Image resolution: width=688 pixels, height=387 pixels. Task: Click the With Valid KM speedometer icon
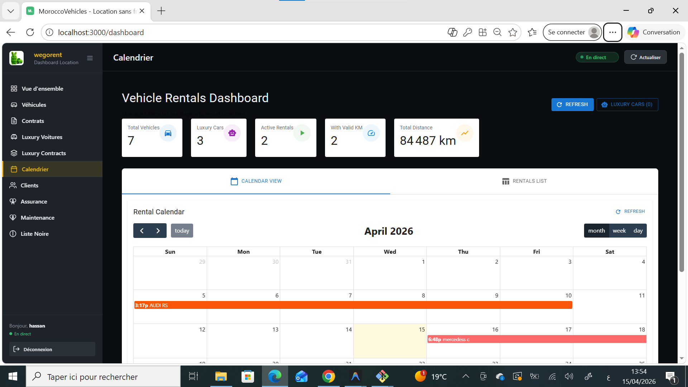tap(371, 133)
